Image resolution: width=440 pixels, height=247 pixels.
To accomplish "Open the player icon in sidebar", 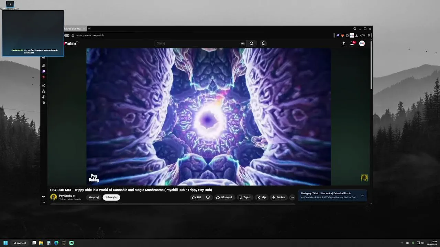I will 44,85.
